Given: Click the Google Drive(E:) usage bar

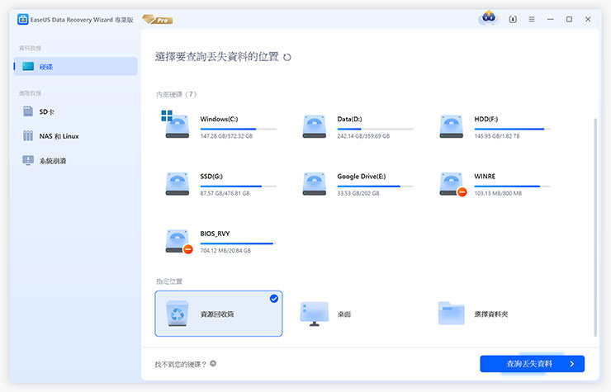Looking at the screenshot, I should pos(375,187).
